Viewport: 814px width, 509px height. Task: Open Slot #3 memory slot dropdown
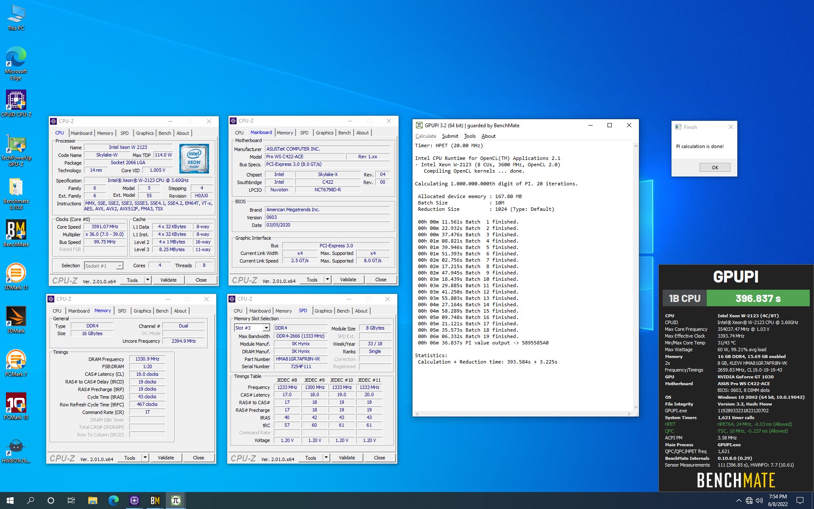tap(252, 328)
